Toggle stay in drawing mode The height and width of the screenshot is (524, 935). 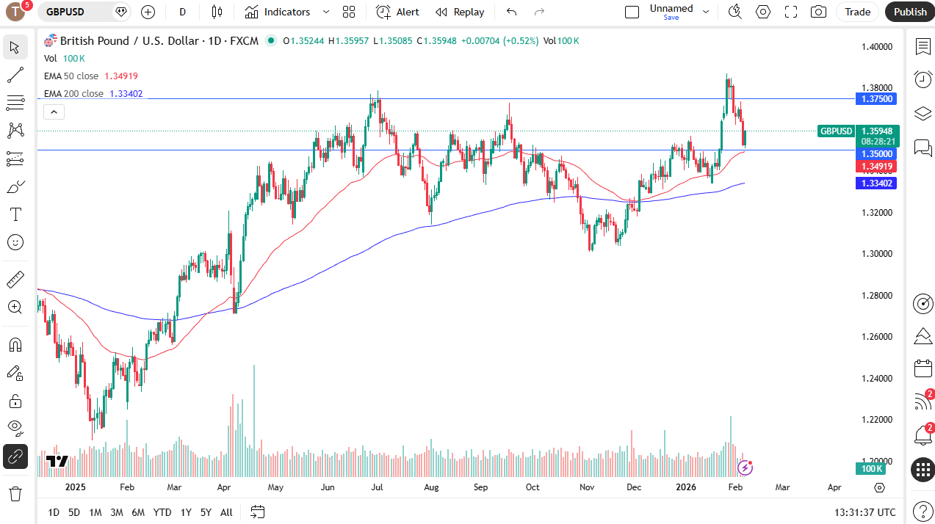15,373
